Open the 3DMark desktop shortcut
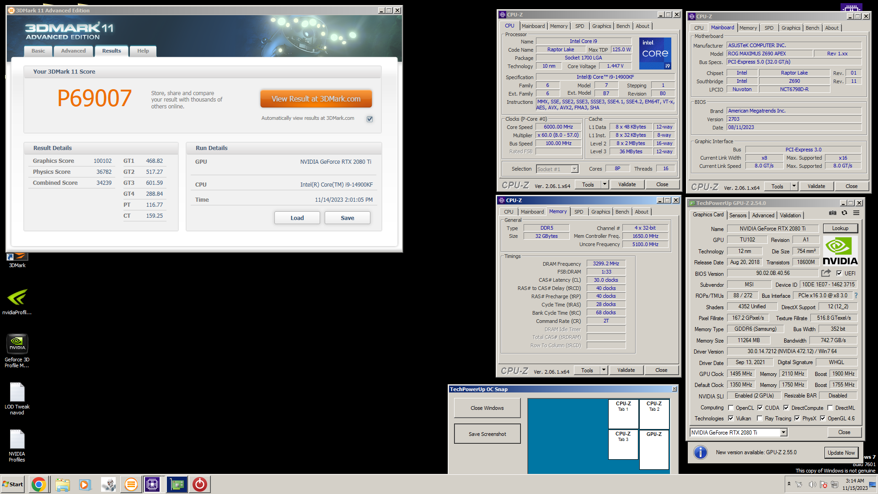This screenshot has width=878, height=494. (x=17, y=260)
